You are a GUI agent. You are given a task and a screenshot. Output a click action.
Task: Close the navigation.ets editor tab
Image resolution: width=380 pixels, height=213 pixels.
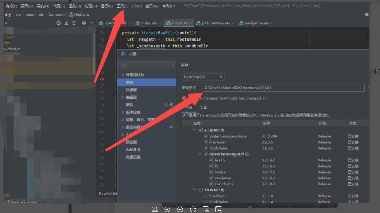(272, 23)
